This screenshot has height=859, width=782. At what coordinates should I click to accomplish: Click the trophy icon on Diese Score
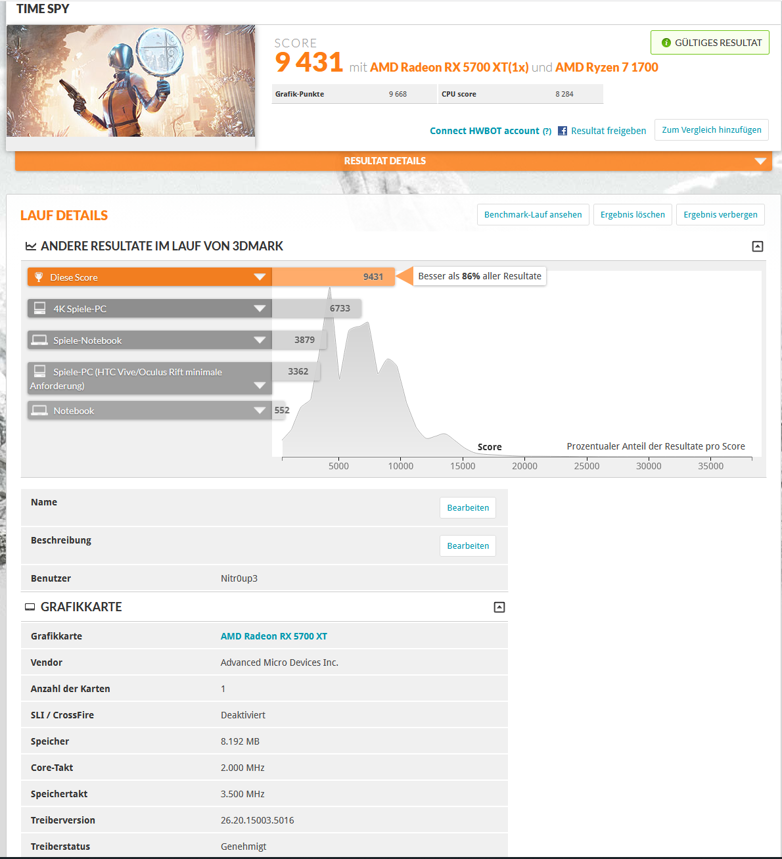click(39, 277)
